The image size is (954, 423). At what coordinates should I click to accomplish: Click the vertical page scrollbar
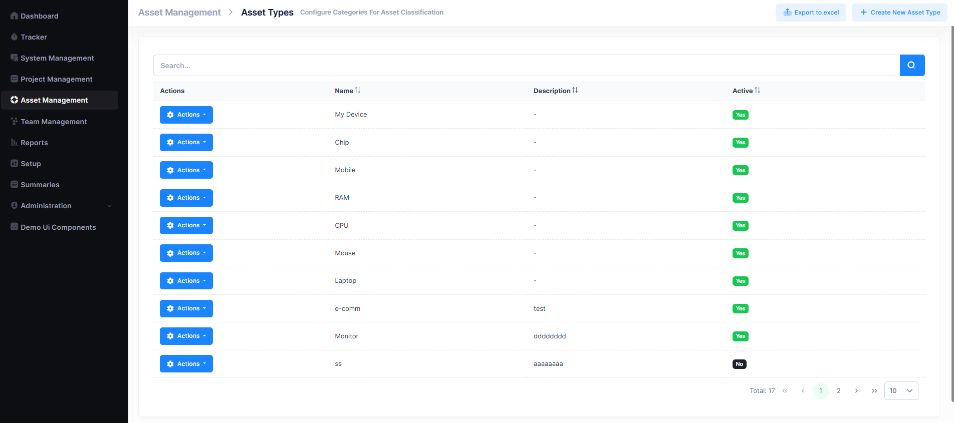click(x=952, y=214)
